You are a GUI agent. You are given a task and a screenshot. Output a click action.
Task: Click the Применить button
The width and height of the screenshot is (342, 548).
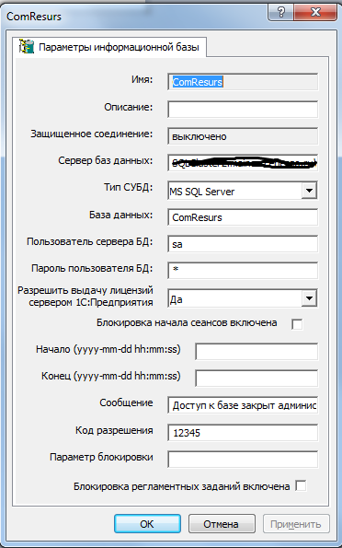click(296, 523)
